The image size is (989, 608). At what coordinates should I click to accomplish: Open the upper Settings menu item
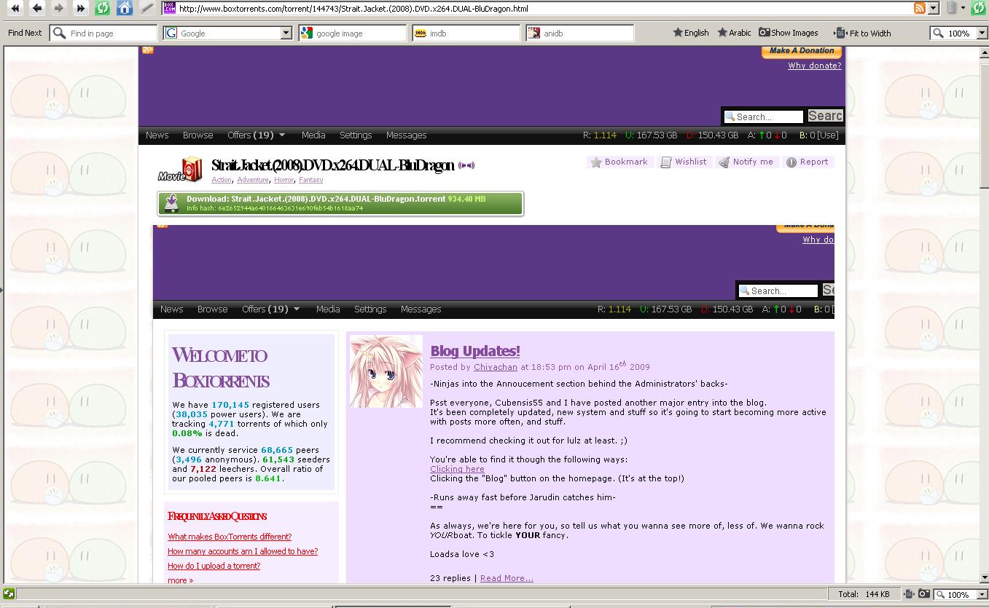click(356, 135)
